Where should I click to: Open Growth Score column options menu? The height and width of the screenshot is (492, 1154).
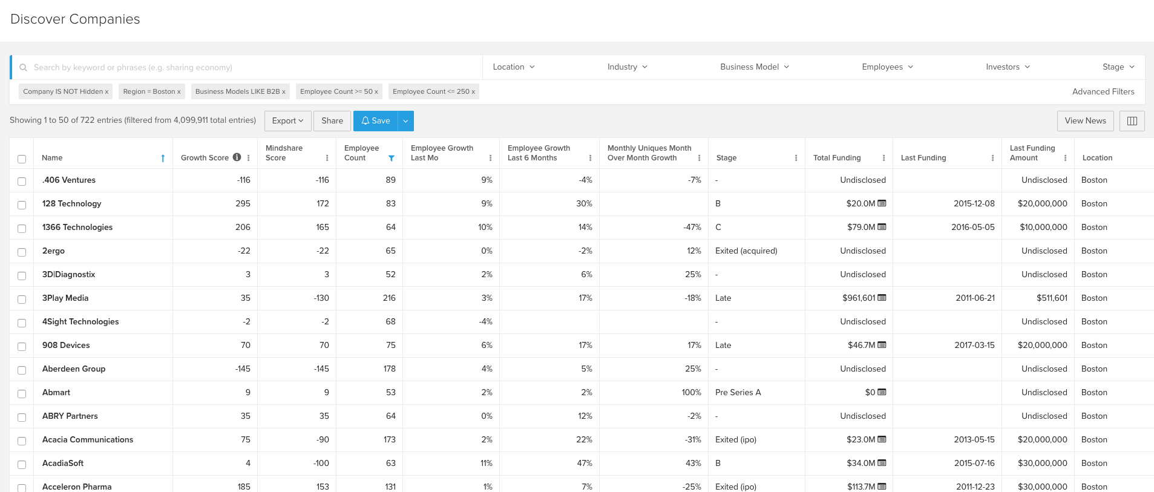(x=249, y=158)
